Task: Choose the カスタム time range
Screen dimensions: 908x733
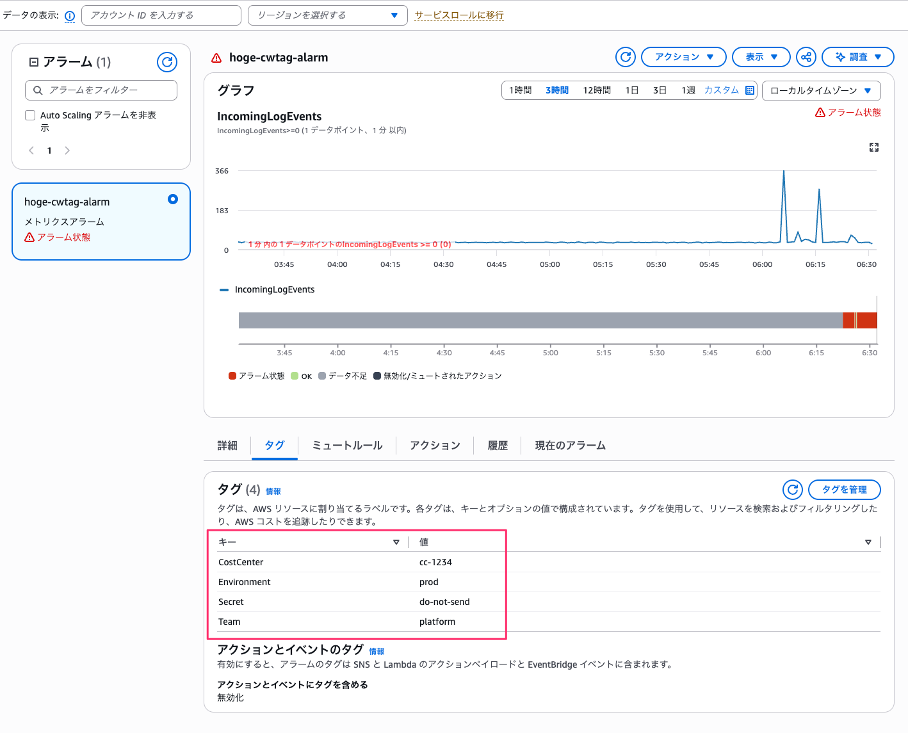Action: [x=722, y=90]
